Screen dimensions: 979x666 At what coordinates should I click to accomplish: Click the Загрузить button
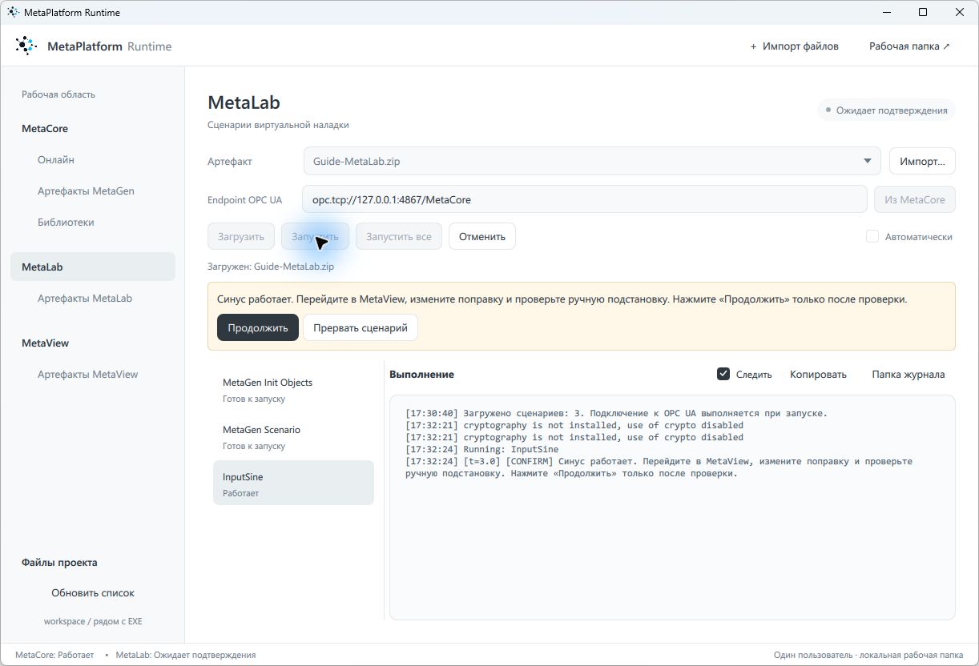click(x=241, y=236)
